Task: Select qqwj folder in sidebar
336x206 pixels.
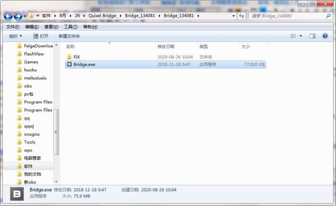Action: (26, 126)
